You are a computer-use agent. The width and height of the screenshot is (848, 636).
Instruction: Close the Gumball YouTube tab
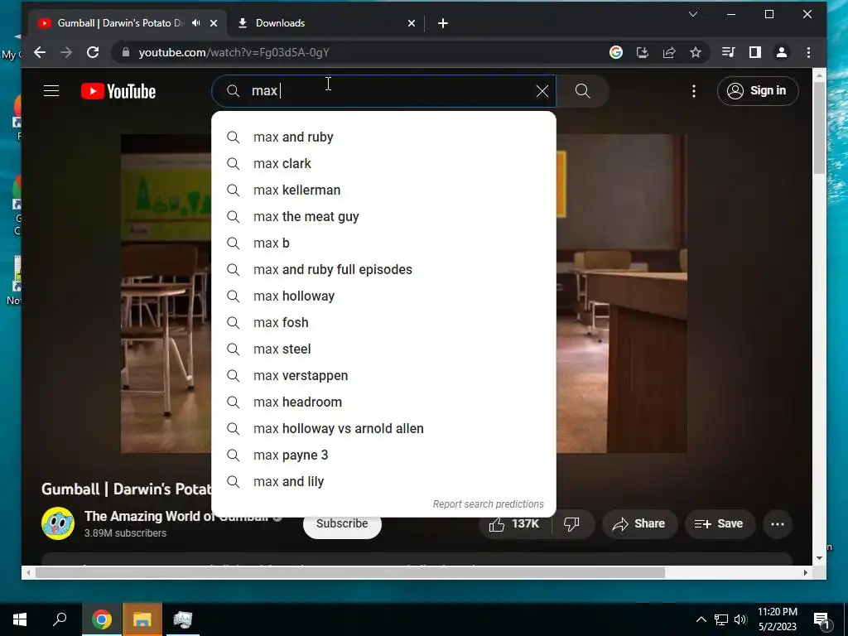[x=214, y=22]
